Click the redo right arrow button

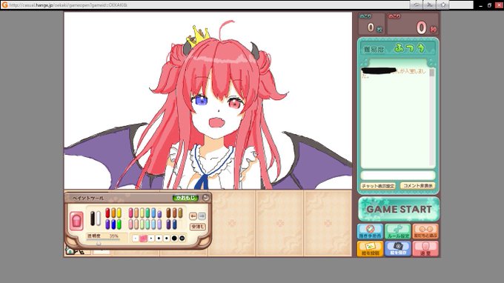coord(202,216)
